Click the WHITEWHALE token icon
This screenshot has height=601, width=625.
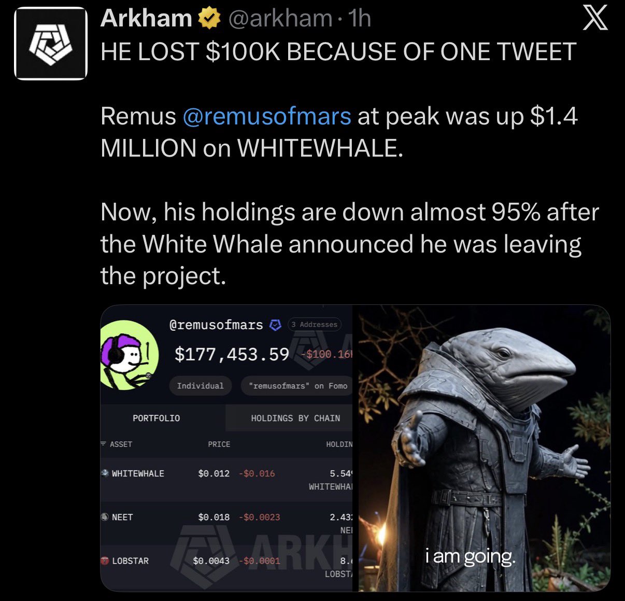(105, 473)
